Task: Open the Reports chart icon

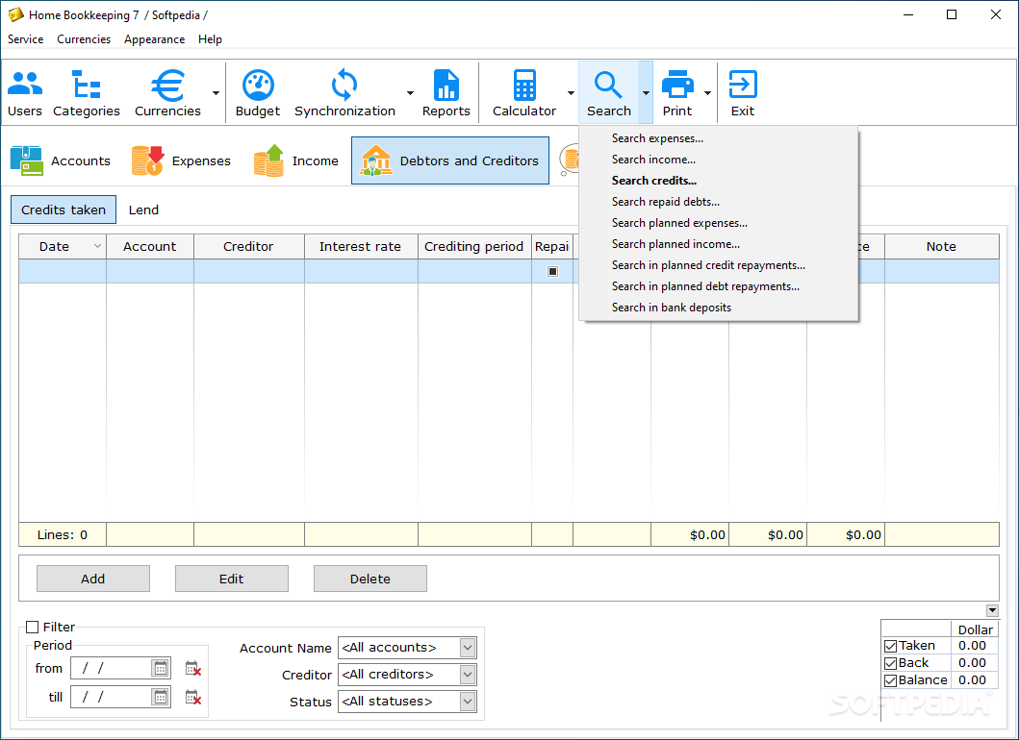Action: click(446, 93)
